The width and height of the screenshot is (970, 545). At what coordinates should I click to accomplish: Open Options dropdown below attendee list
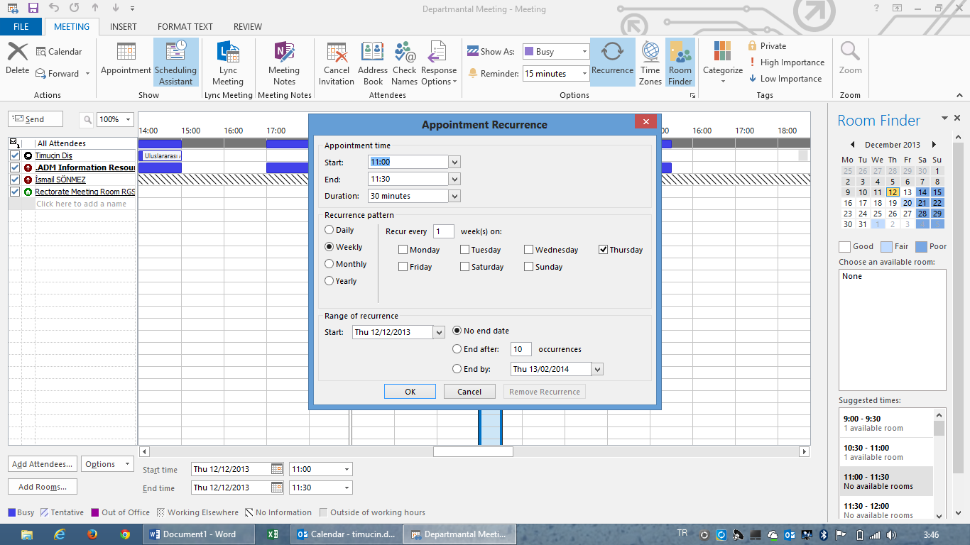(x=107, y=464)
